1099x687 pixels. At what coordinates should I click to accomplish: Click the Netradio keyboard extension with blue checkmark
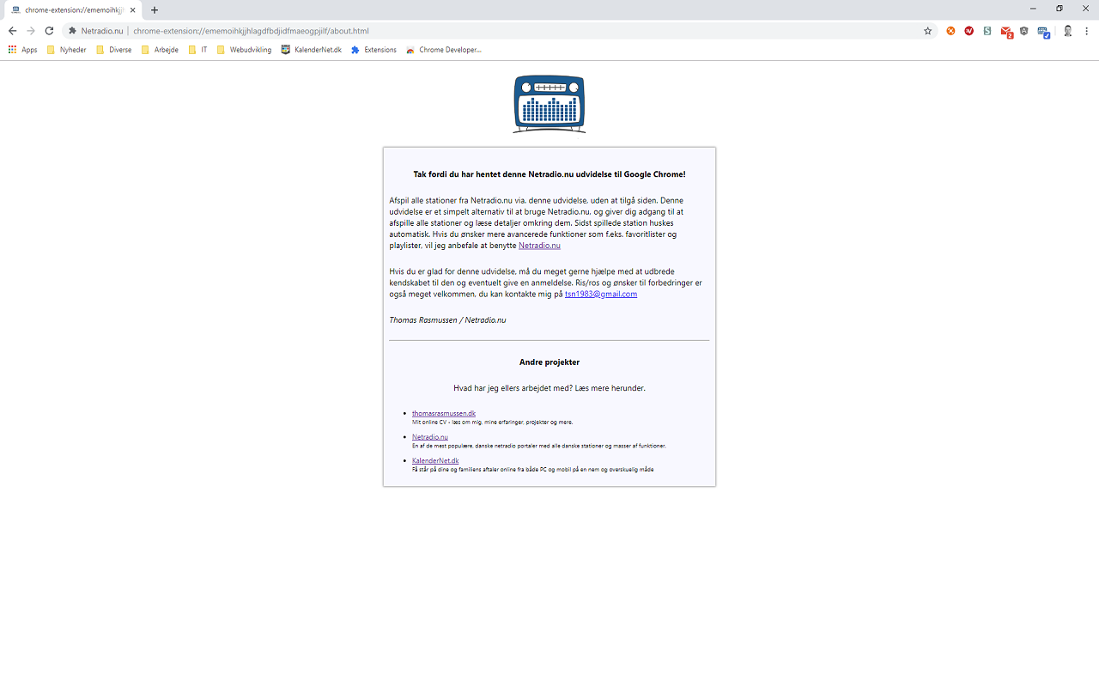1043,30
